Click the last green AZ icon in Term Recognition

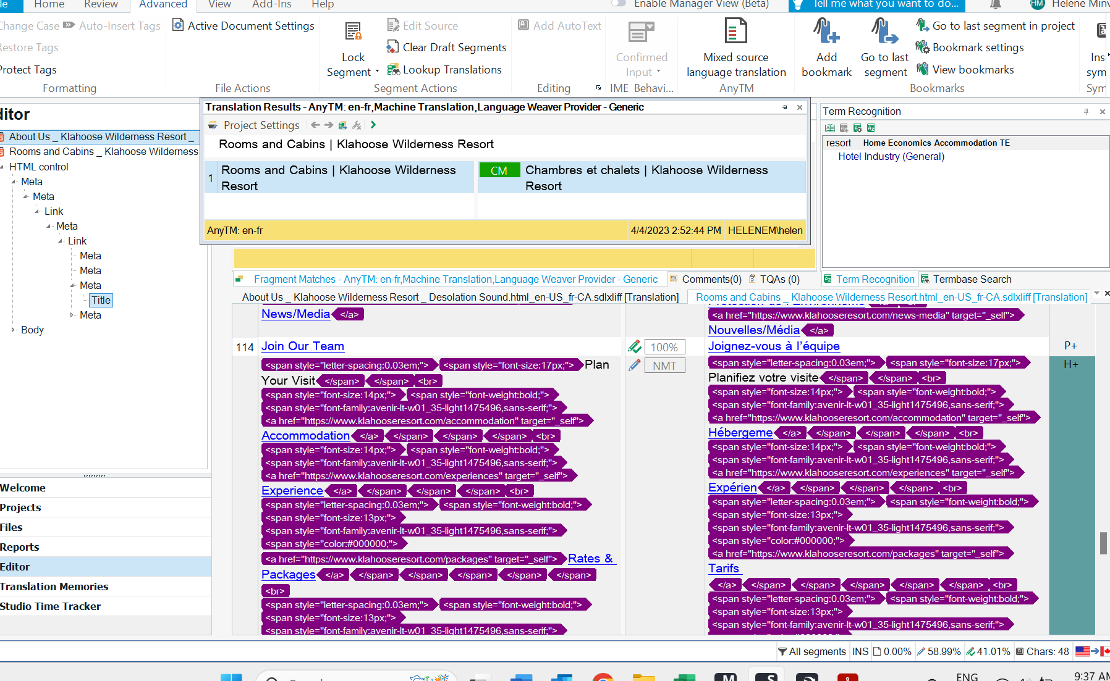[871, 128]
